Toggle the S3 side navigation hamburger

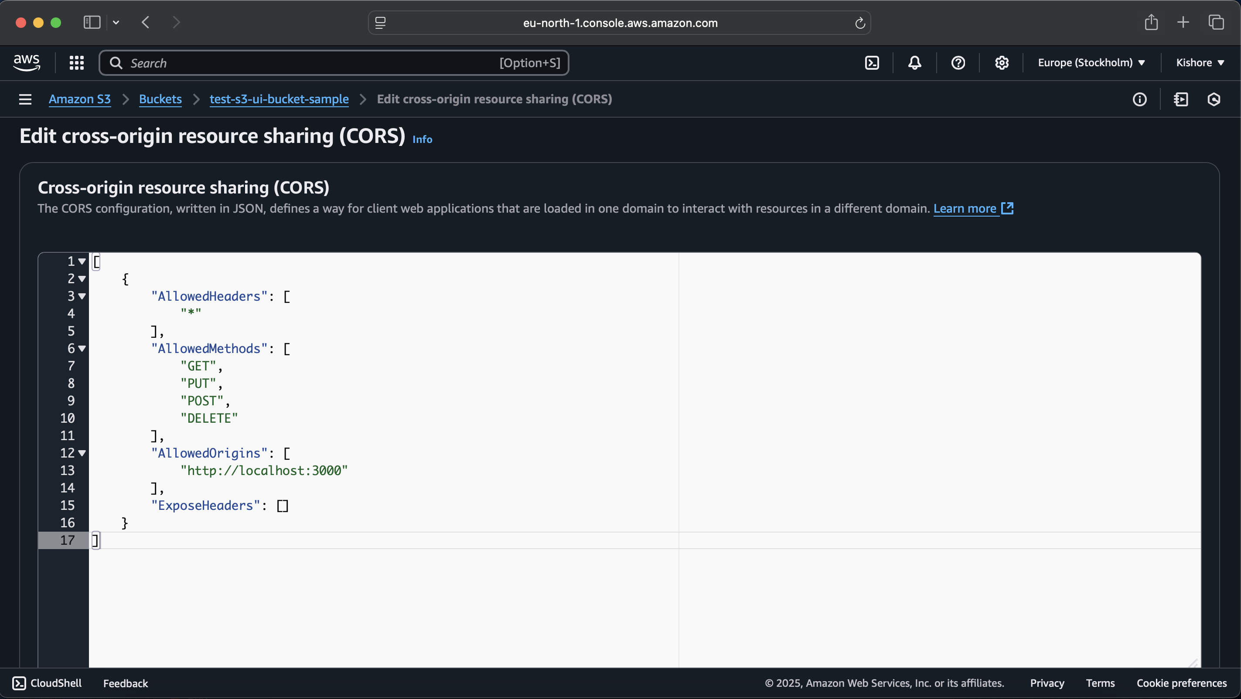[25, 99]
